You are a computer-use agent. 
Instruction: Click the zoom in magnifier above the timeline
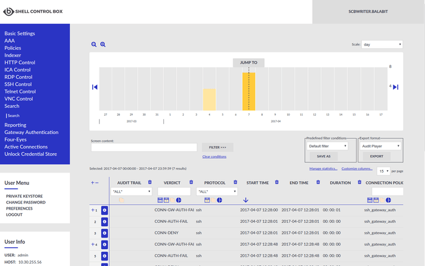[103, 44]
